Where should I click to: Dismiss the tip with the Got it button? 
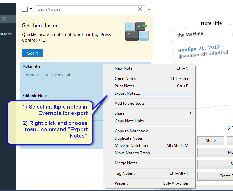click(x=32, y=53)
